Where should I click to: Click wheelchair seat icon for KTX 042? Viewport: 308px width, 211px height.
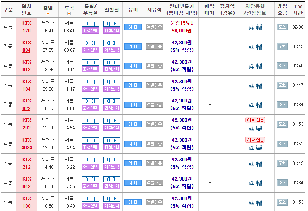251,183
